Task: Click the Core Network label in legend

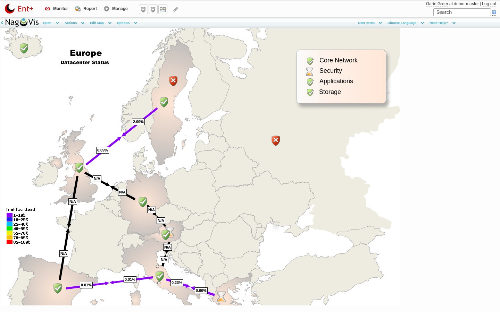Action: tap(338, 60)
